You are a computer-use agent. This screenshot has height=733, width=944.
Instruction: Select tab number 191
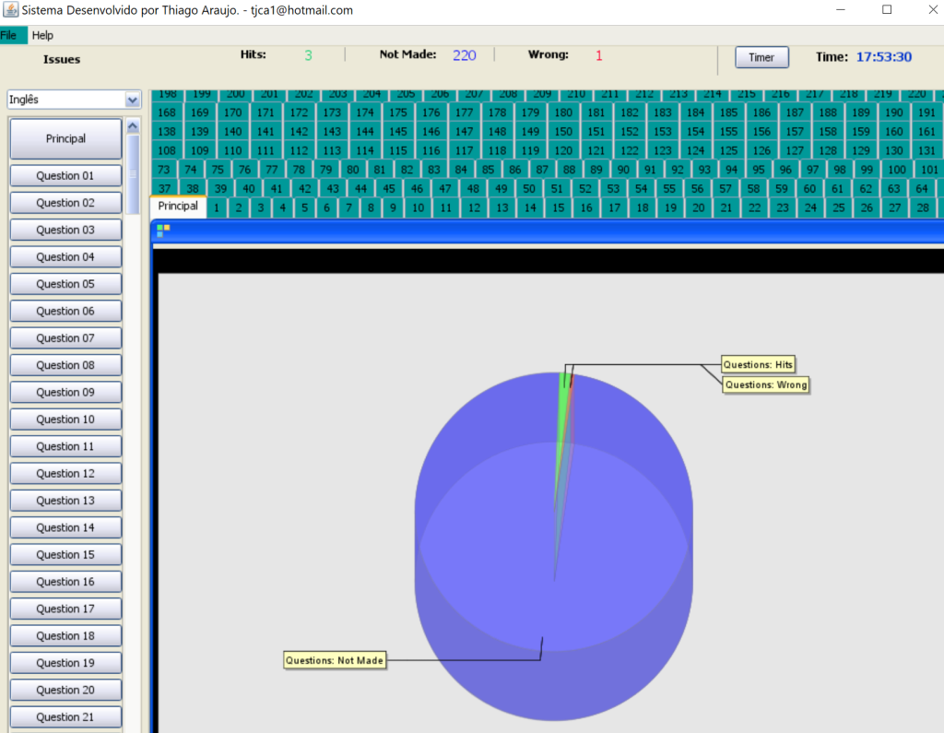click(927, 112)
